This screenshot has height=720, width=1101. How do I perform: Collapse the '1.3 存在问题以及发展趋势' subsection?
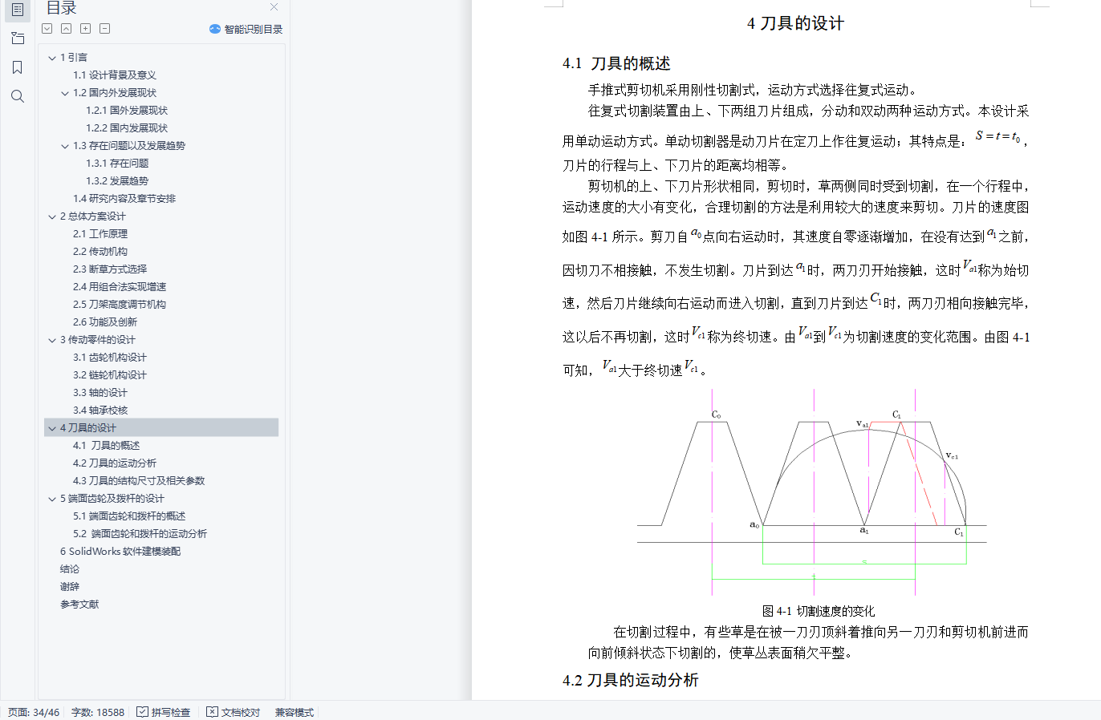pyautogui.click(x=65, y=146)
